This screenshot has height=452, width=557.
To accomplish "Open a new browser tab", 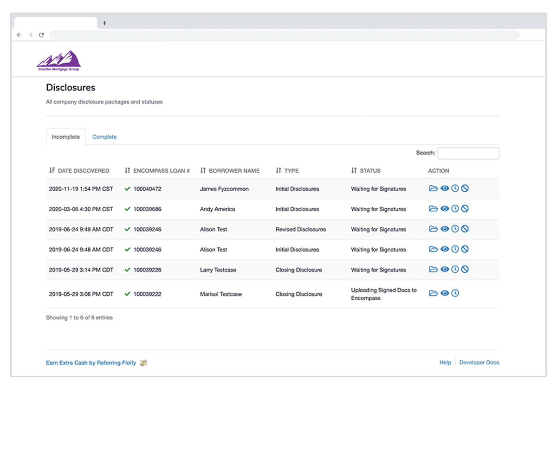I will [104, 23].
